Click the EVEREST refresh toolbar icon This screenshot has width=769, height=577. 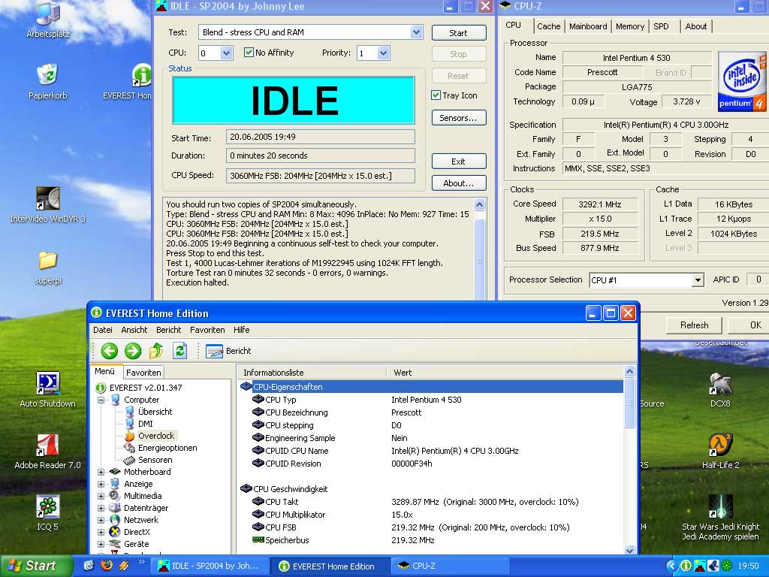click(x=180, y=351)
